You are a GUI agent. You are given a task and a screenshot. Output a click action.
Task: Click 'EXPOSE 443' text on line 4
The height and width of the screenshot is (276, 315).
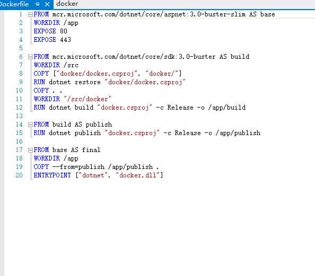(52, 40)
